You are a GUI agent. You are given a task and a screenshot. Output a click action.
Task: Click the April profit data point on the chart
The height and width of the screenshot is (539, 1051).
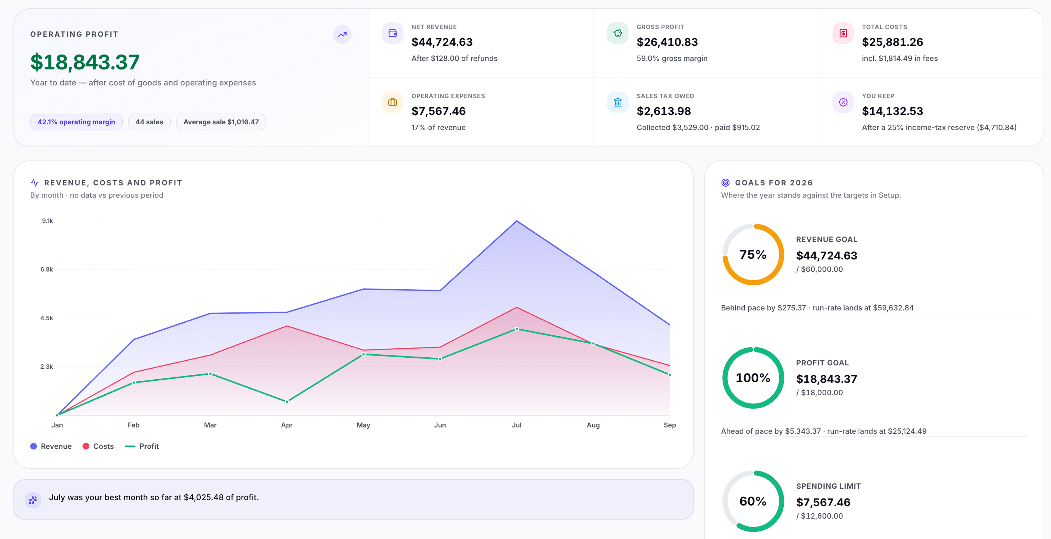(287, 402)
